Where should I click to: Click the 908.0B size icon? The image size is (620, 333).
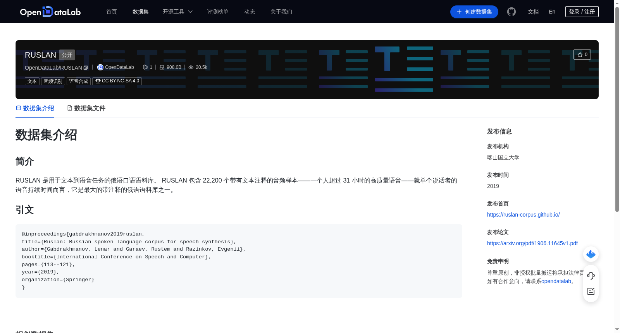(162, 67)
